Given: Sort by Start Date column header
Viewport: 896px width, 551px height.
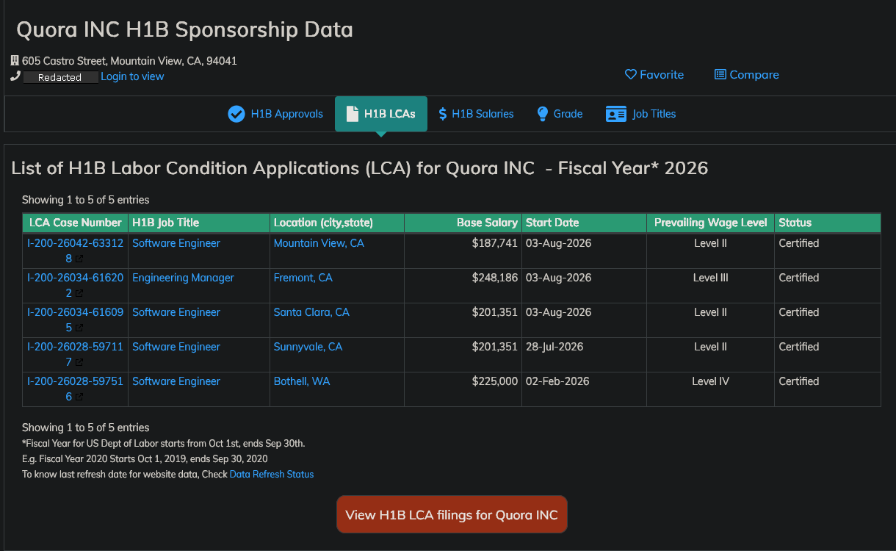Looking at the screenshot, I should (x=584, y=223).
